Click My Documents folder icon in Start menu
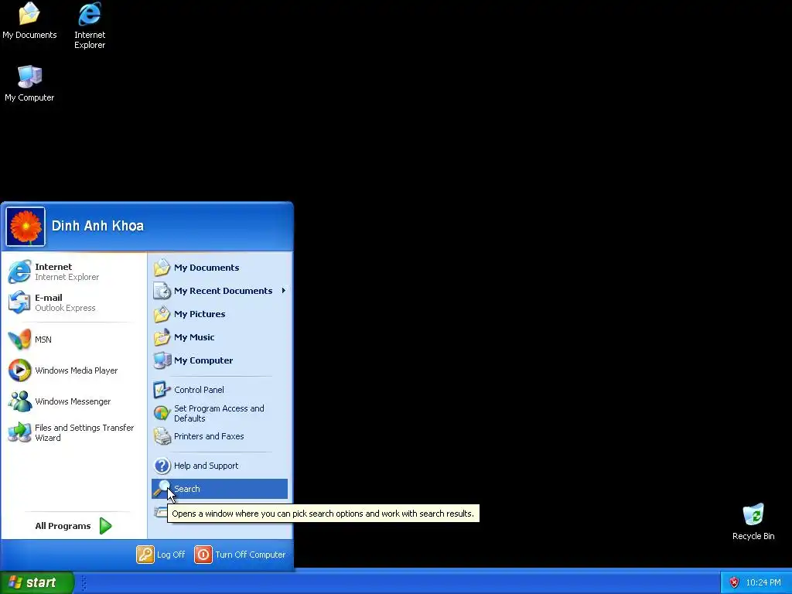The image size is (792, 594). click(162, 268)
